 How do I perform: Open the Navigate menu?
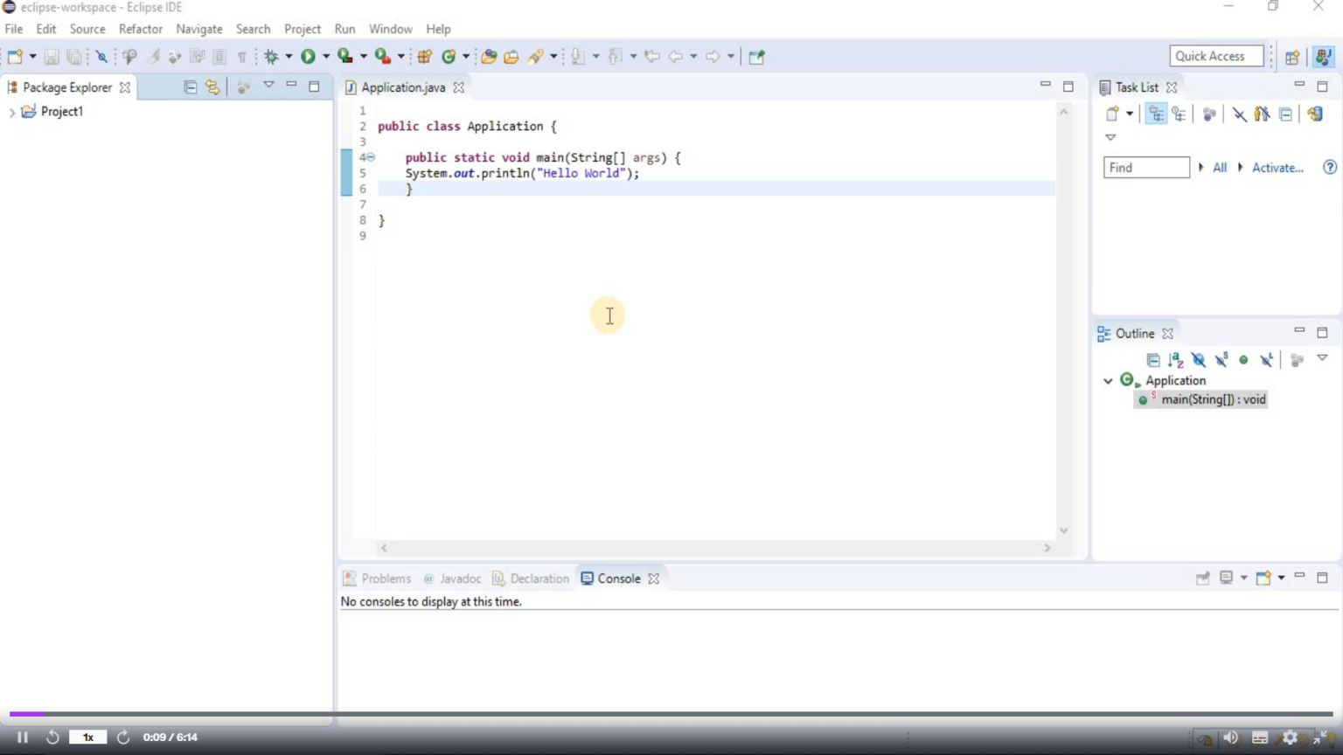coord(199,29)
